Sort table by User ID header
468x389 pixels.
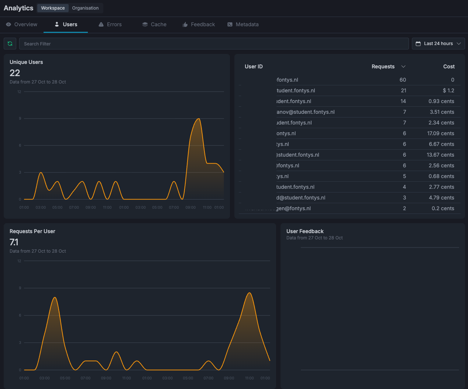pos(254,66)
